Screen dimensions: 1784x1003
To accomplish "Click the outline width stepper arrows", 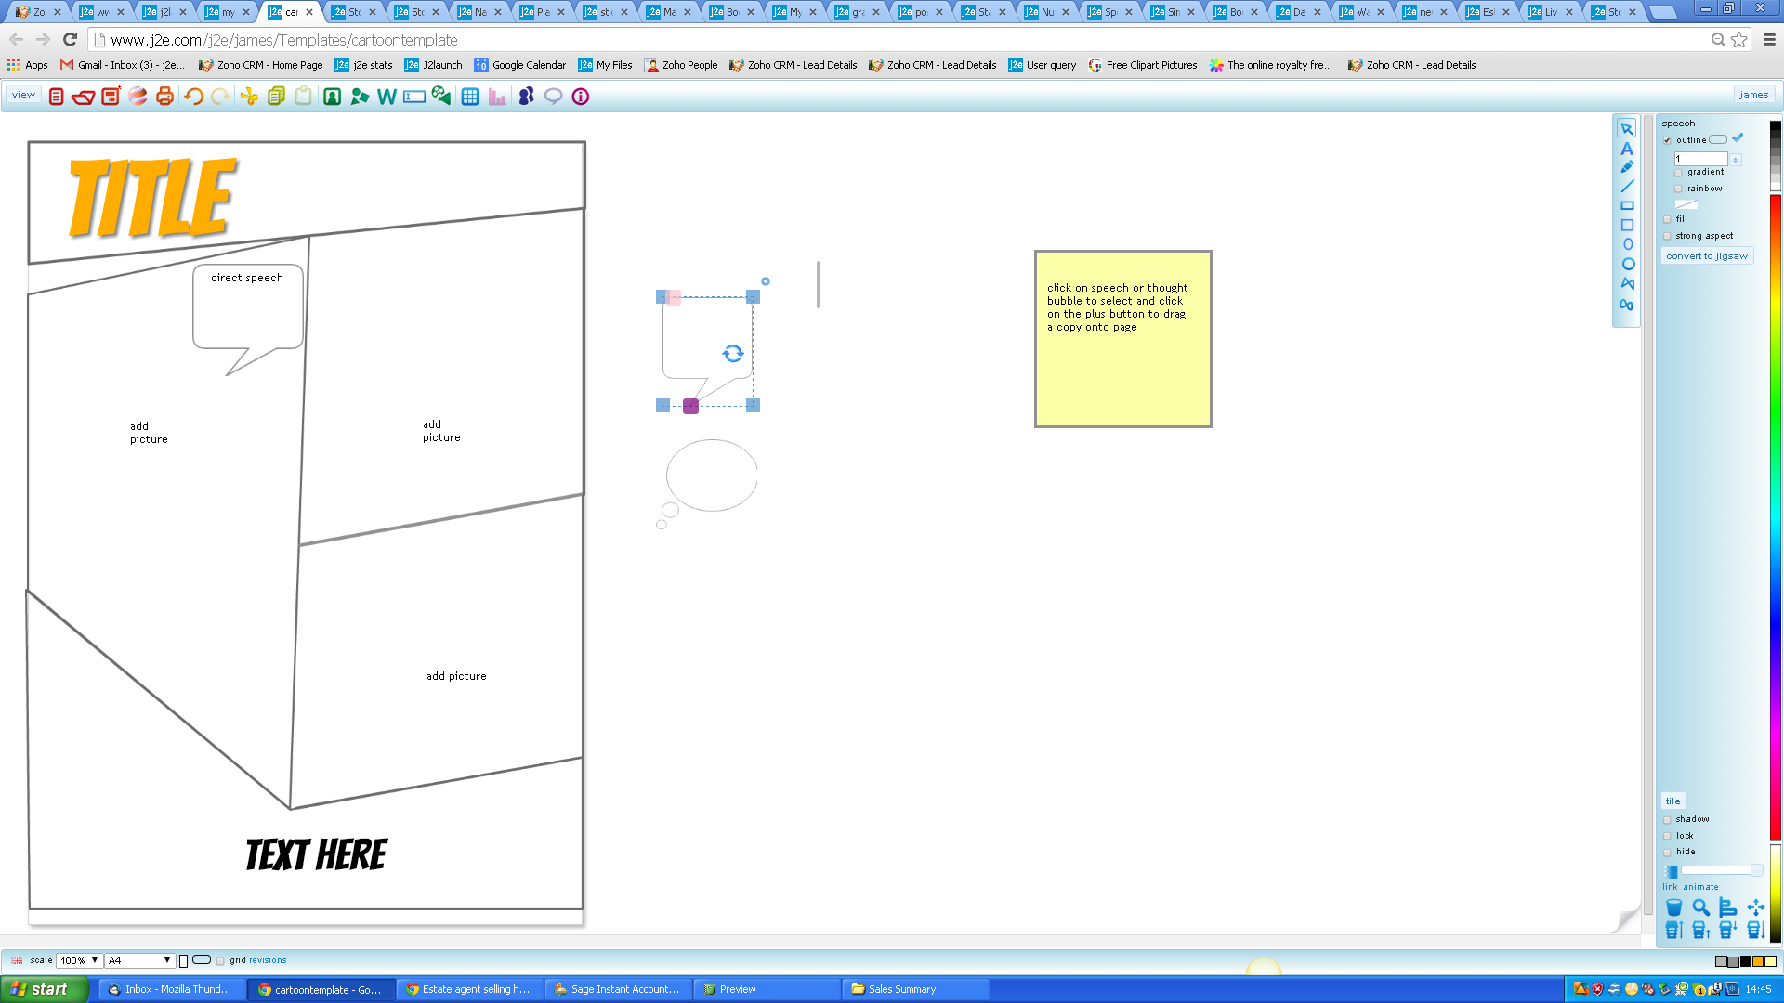I will 1735,160.
